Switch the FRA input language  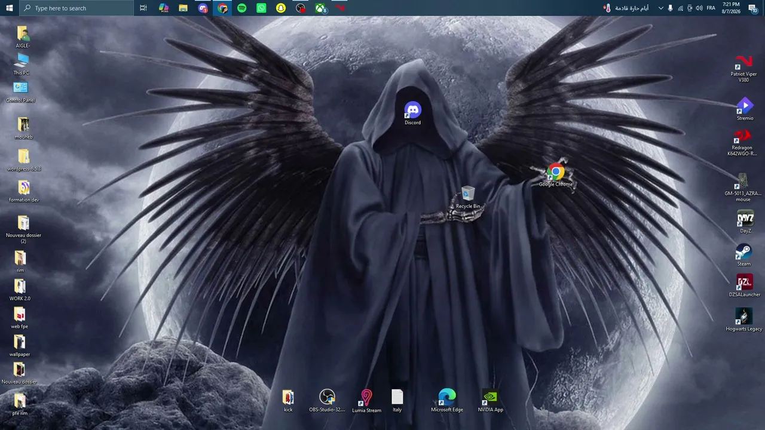pos(711,8)
